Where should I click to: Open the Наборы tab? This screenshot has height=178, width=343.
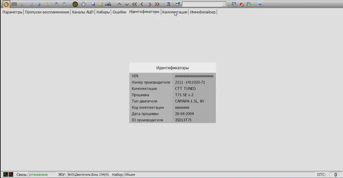103,12
